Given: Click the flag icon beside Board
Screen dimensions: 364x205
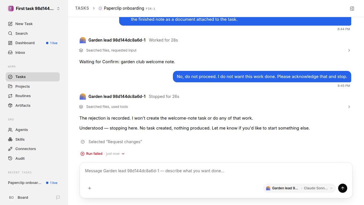Looking at the screenshot, I should coord(58,198).
